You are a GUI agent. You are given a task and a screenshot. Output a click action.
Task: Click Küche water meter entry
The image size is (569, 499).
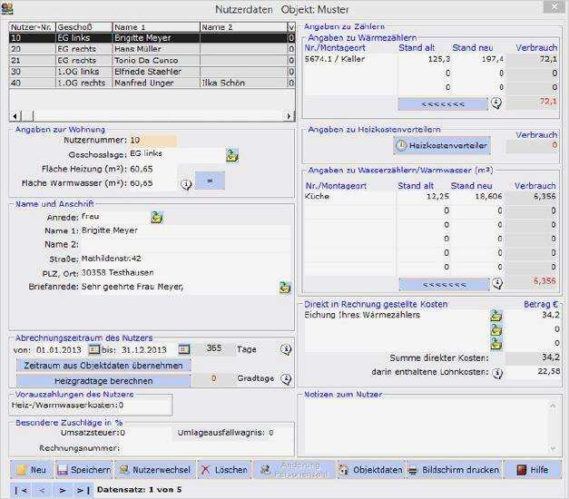pos(348,196)
